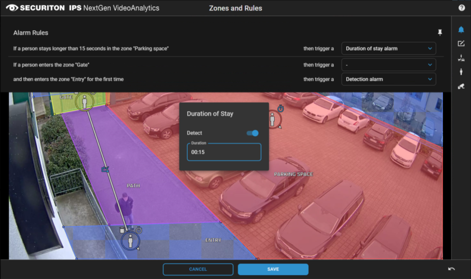Open the Alarm Rules bell icon

[x=461, y=30]
